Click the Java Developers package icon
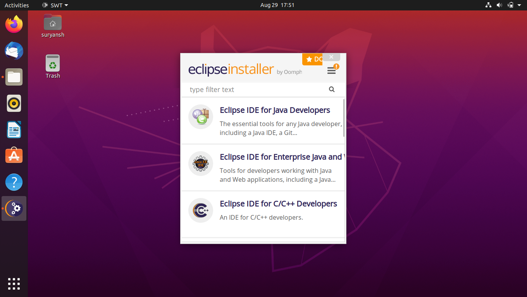The height and width of the screenshot is (297, 527). 201,117
